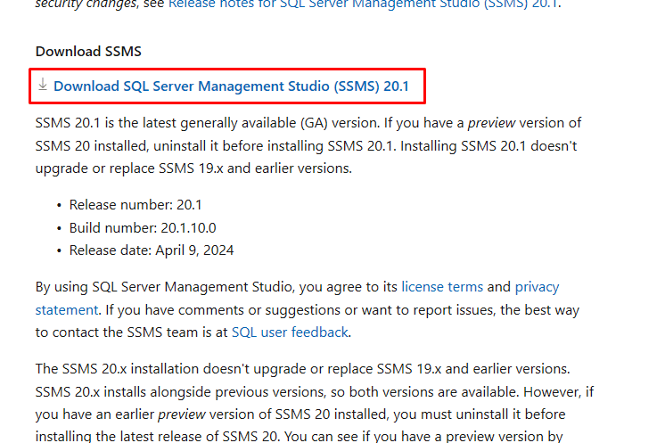Screen dimensions: 665x443
Task: Click 'you have an earlier preview version' line
Action: click(300, 414)
